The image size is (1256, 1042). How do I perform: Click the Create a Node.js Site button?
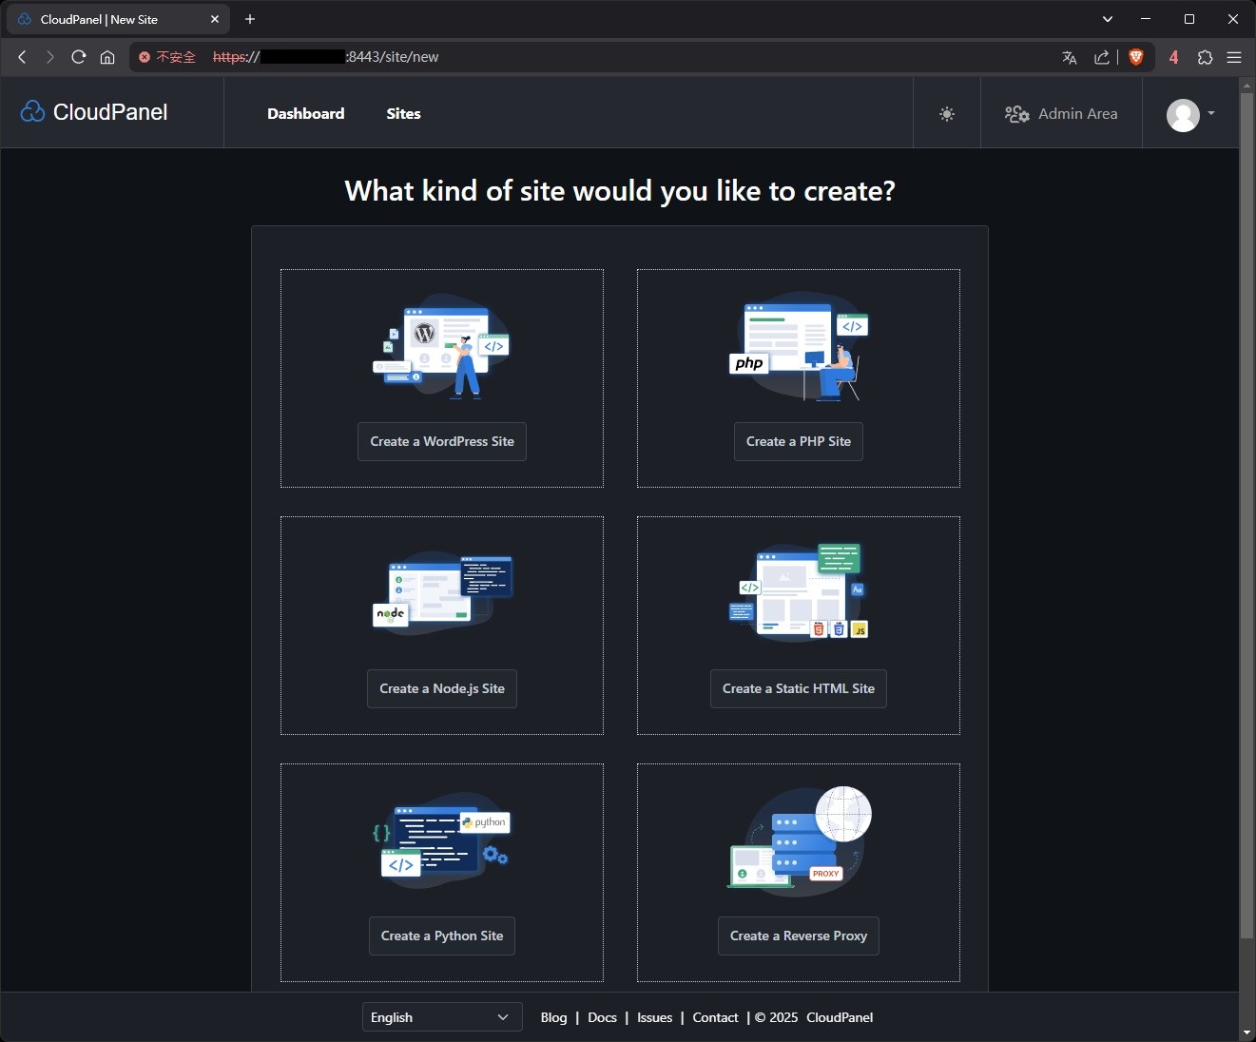click(442, 688)
